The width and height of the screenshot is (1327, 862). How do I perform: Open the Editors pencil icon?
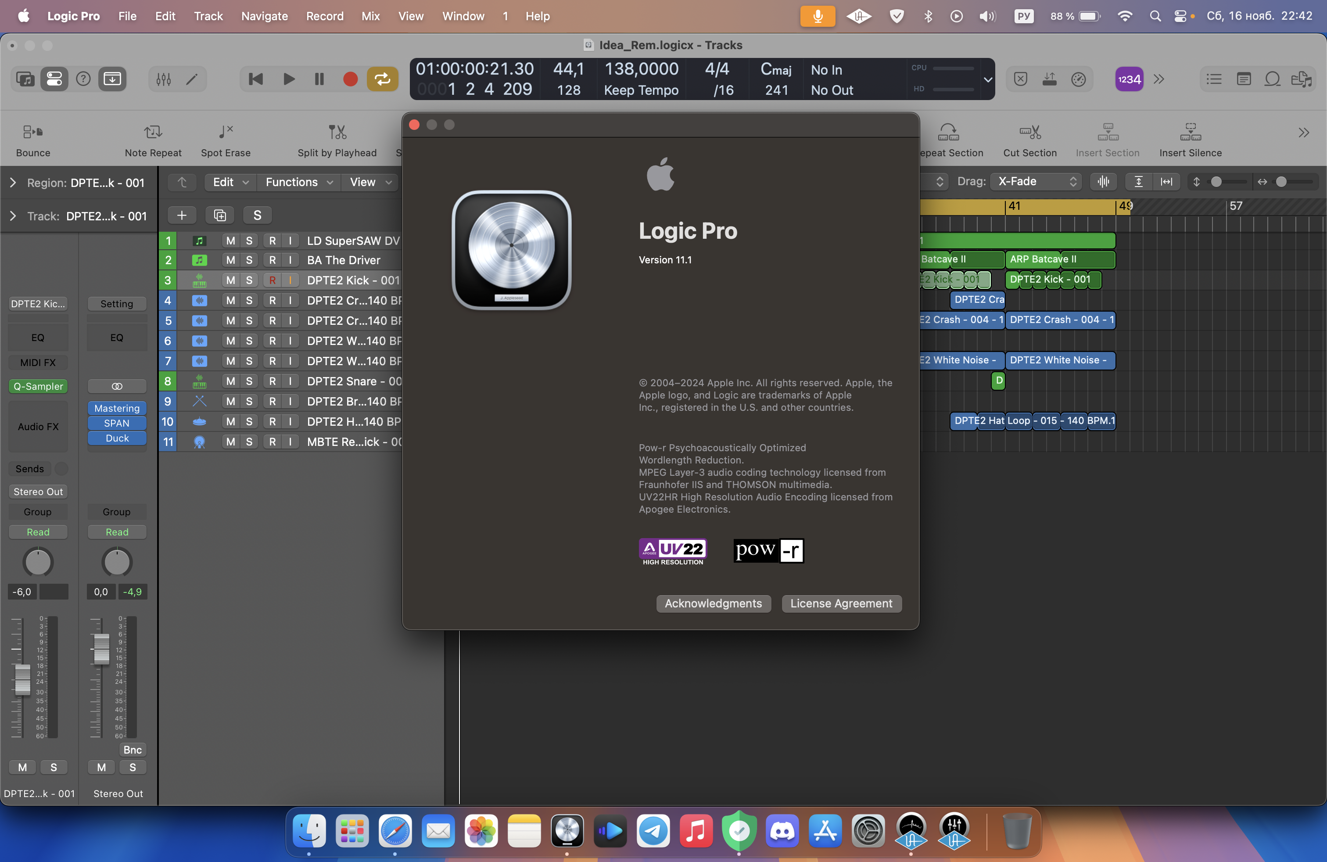tap(192, 79)
